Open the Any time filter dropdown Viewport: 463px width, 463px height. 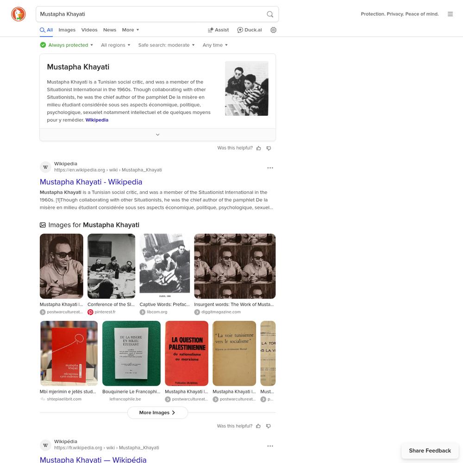(215, 45)
